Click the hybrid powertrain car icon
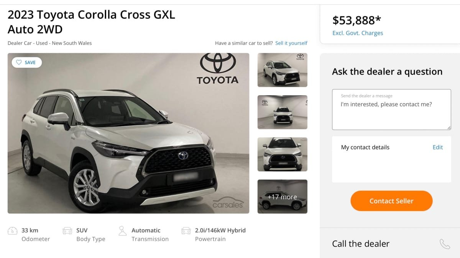Screen dimensions: 460x258 pyautogui.click(x=186, y=232)
